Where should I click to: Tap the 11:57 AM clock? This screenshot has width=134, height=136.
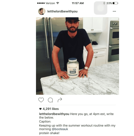(x=78, y=3)
